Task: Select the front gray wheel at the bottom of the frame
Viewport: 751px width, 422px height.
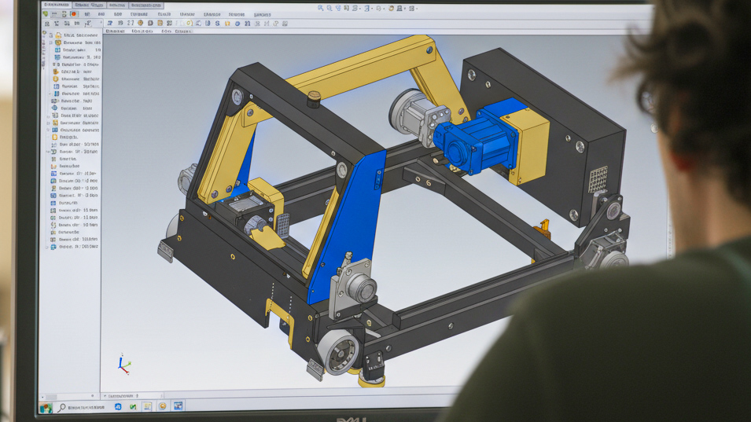Action: 338,352
